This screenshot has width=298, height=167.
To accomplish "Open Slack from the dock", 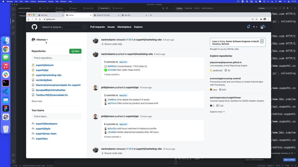I will pyautogui.click(x=6, y=74).
